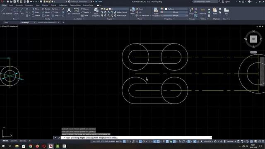Click the Fillet command

(55, 12)
